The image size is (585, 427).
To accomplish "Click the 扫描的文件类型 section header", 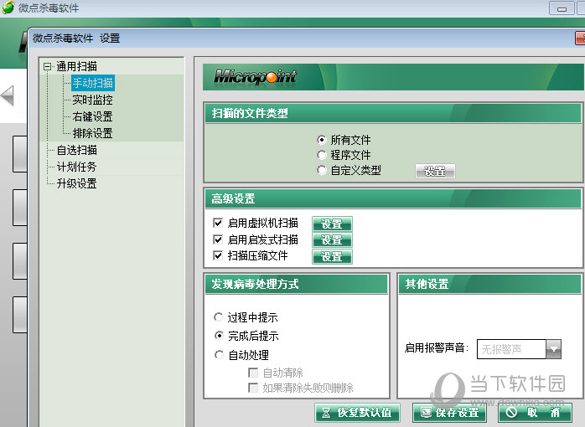I will 393,113.
